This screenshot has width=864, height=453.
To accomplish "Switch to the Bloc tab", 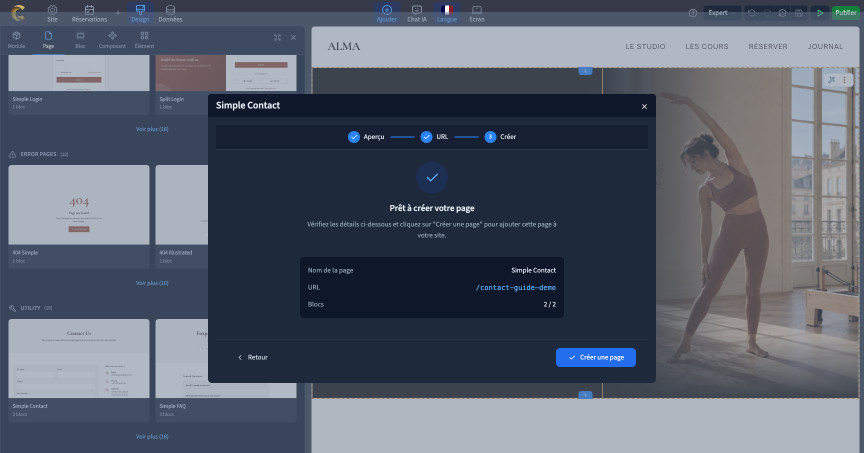I will tap(80, 40).
